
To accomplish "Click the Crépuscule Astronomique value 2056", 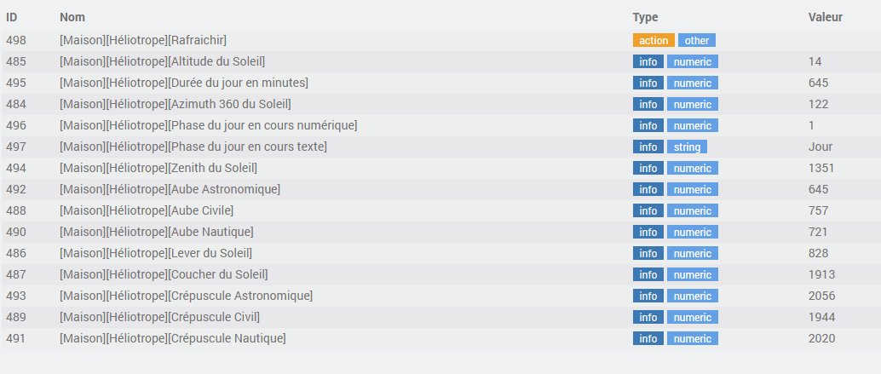I will pyautogui.click(x=821, y=296).
